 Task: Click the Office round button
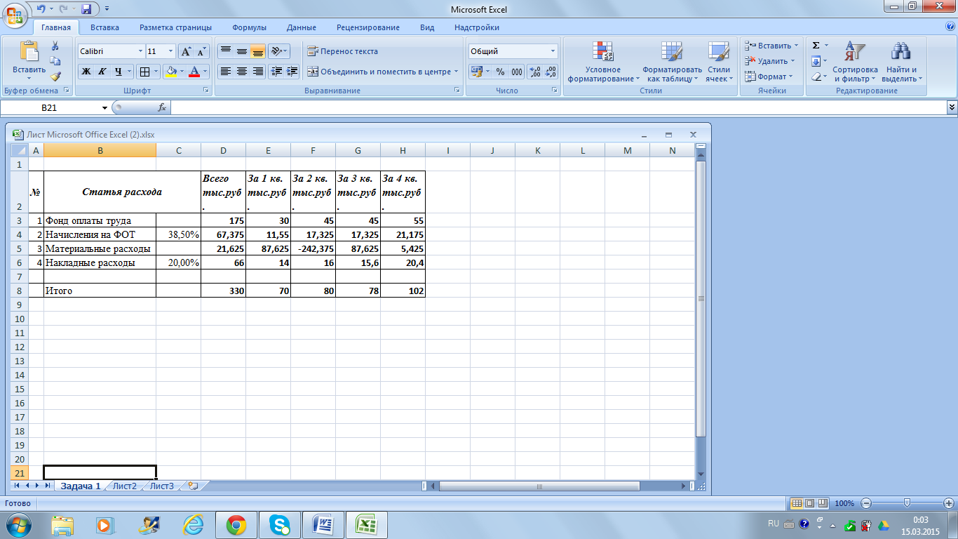[15, 15]
